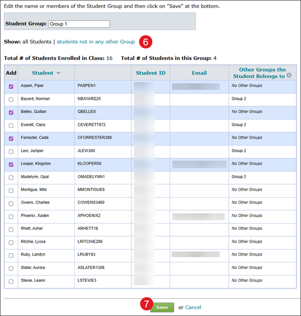This screenshot has height=316, width=301.
Task: Uncheck the checkbox for Belles, Quillan
Action: click(x=11, y=112)
